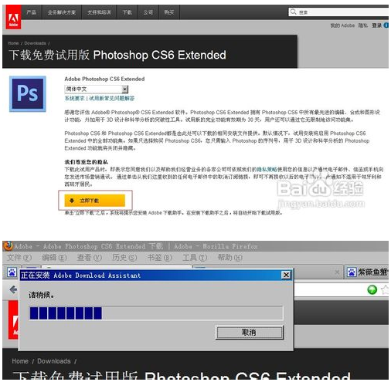The image size is (391, 382).
Task: Click 取消 in the install dialog
Action: coord(250,333)
